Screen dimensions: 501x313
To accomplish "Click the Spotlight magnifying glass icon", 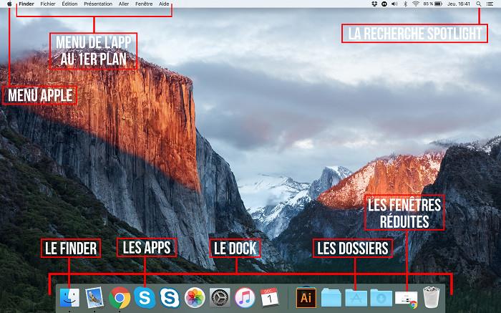I will click(479, 4).
